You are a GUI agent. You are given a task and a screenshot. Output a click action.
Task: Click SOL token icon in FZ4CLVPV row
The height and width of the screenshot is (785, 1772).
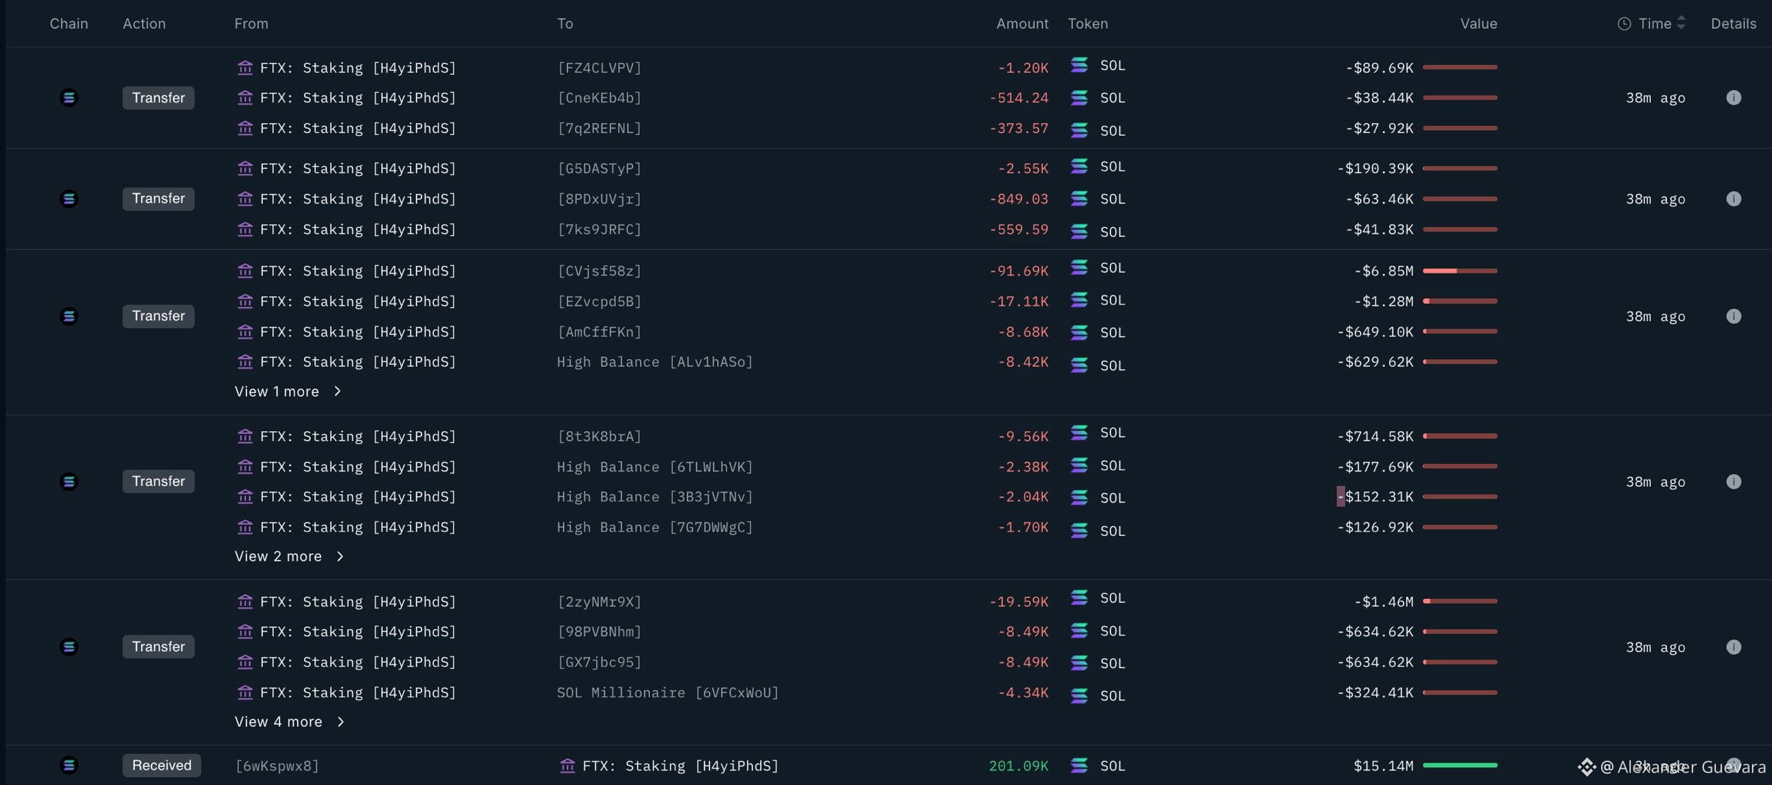pos(1079,65)
